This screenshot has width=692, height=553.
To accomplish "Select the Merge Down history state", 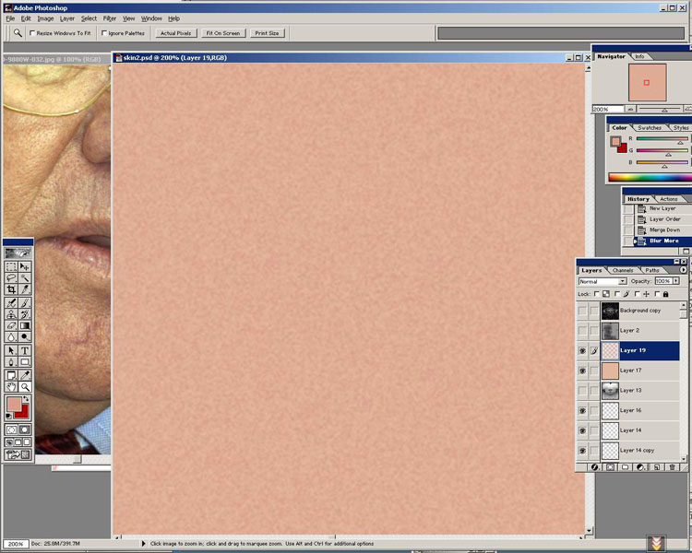I will tap(664, 230).
